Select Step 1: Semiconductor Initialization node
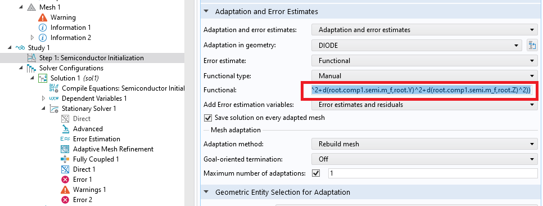Image resolution: width=543 pixels, height=206 pixels. coord(92,58)
